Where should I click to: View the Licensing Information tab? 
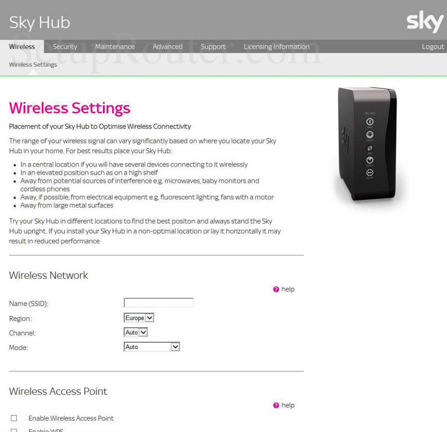pyautogui.click(x=276, y=46)
